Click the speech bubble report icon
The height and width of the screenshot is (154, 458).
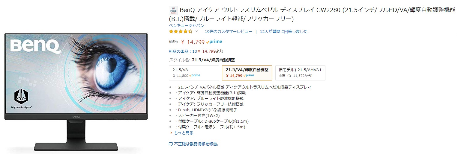point(171,144)
